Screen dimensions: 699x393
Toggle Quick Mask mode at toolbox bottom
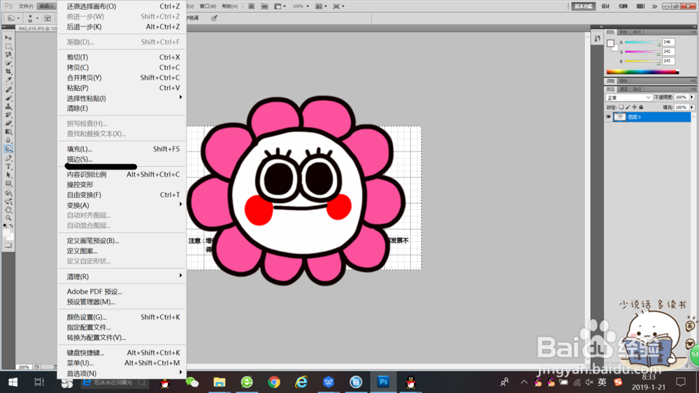pos(8,245)
